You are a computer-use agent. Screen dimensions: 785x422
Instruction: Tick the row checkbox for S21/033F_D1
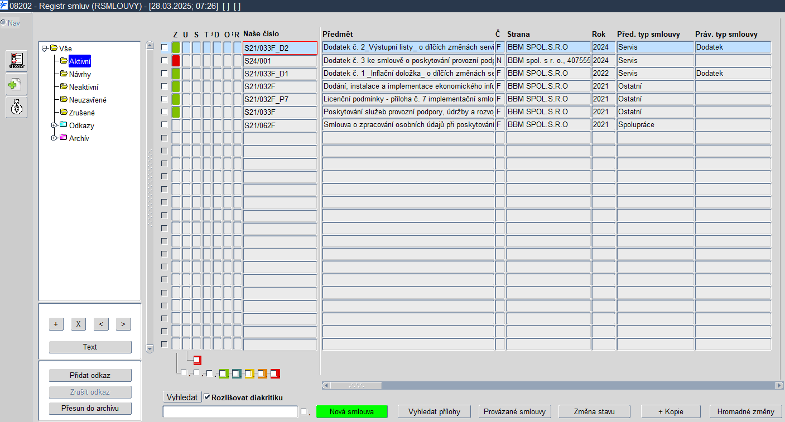164,73
